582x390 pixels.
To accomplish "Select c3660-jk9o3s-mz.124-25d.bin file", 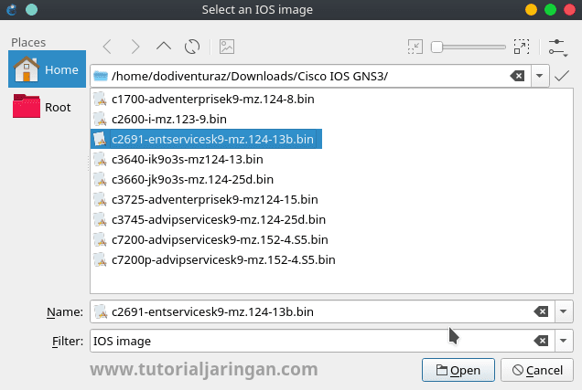I will (x=192, y=179).
